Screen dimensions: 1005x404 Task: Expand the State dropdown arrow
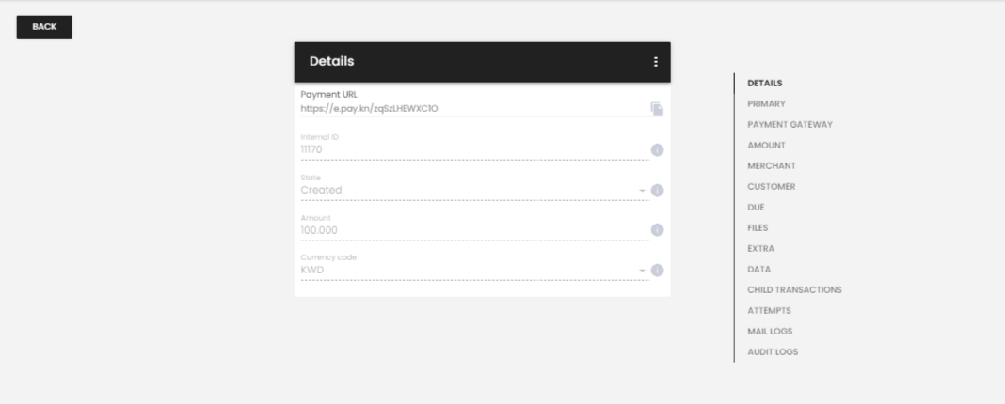643,191
